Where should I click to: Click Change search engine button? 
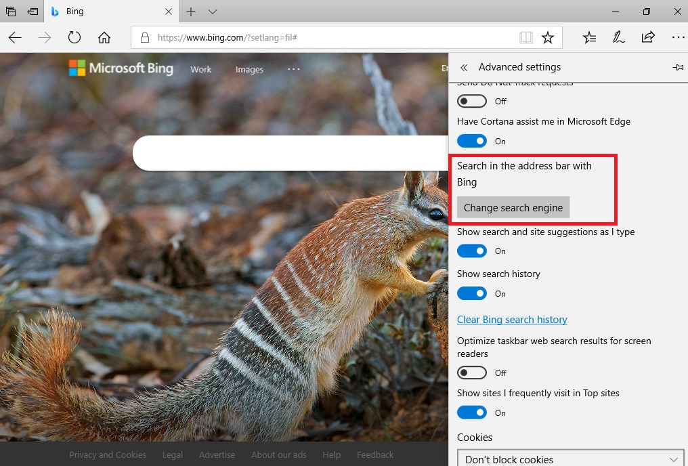pos(513,208)
